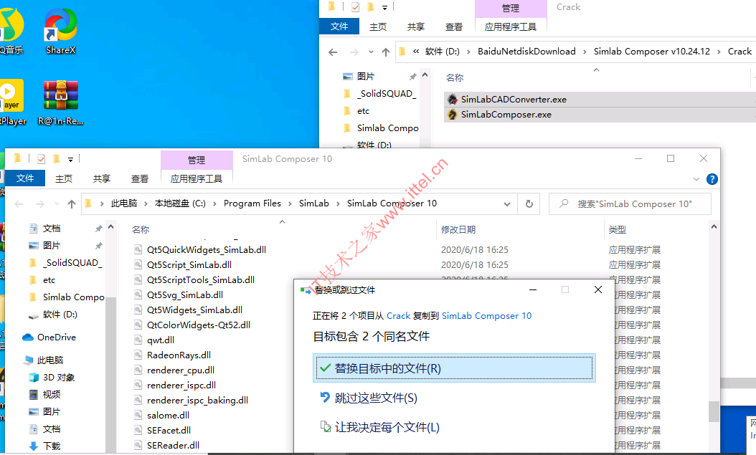756x455 pixels.
Task: Click Simlab Composer v10.24.12 breadcrumb in Crack window
Action: [652, 52]
